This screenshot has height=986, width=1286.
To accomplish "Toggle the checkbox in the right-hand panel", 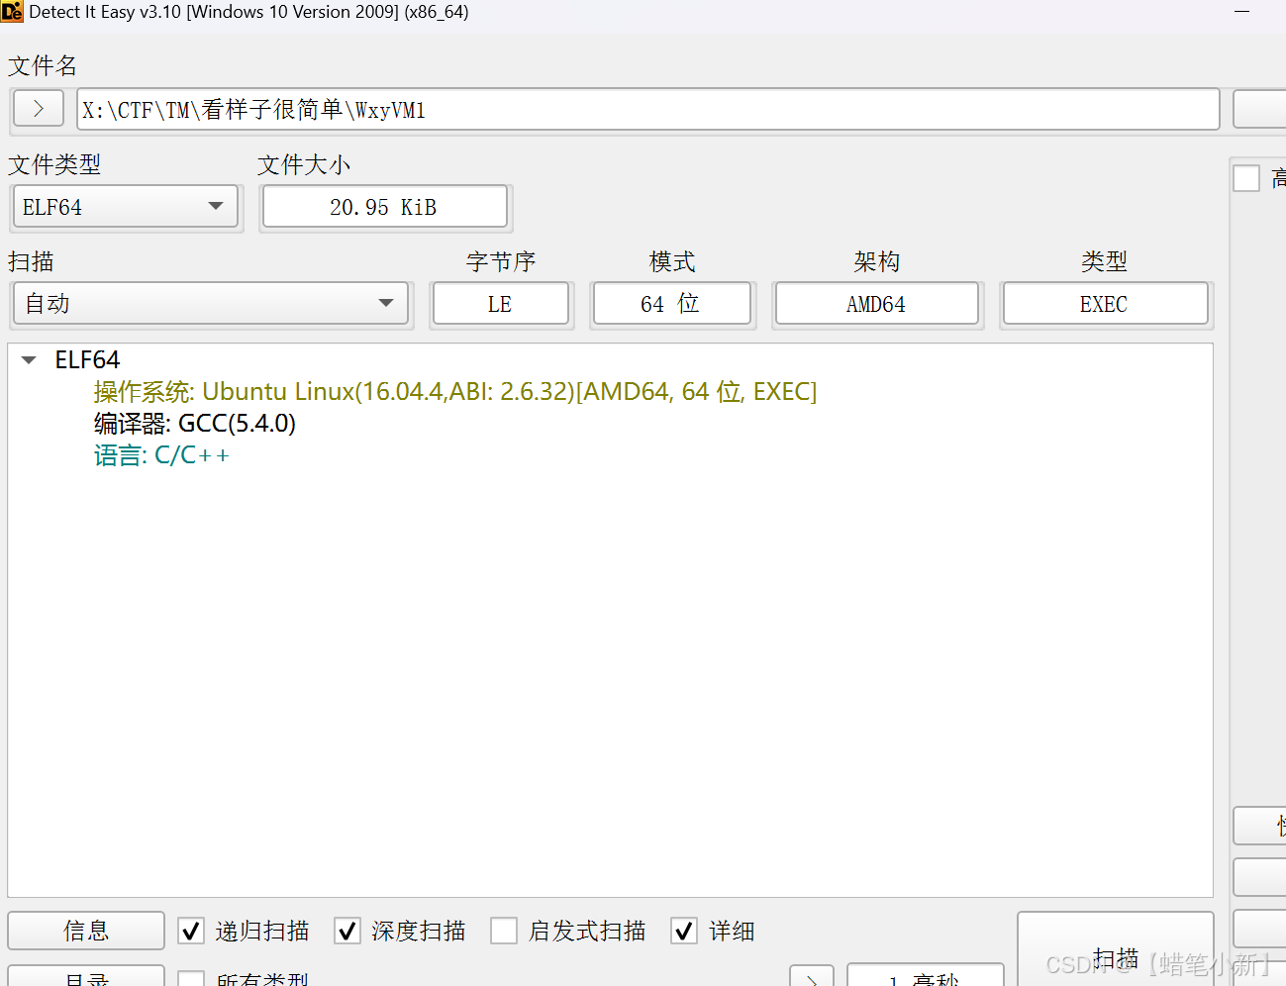I will (1246, 178).
